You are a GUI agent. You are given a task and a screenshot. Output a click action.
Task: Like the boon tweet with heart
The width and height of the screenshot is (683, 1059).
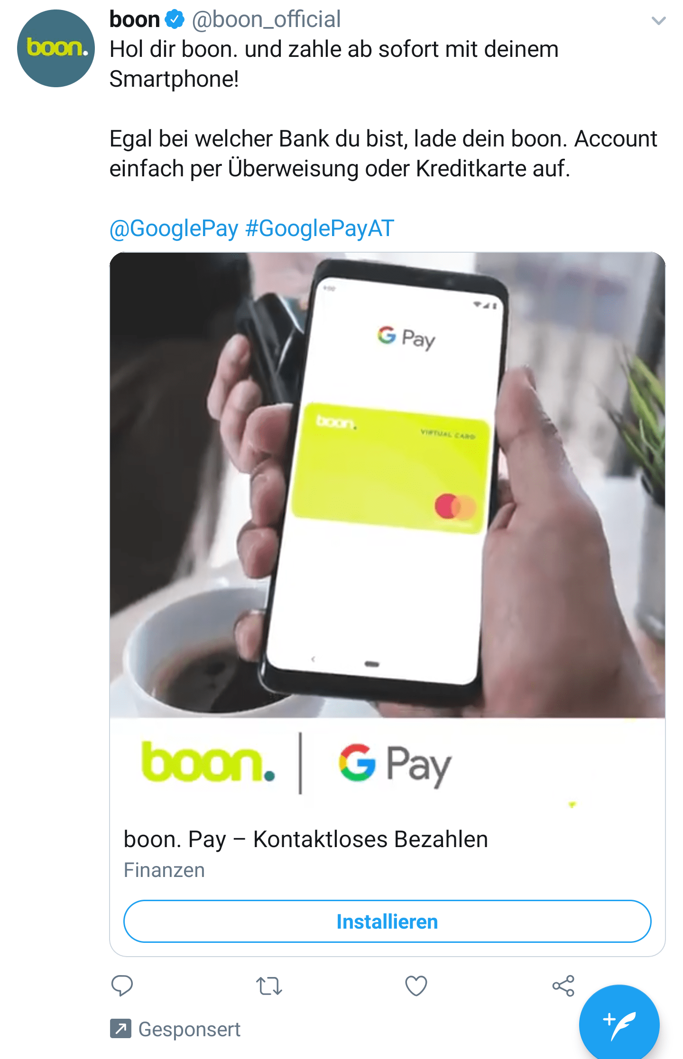(x=416, y=986)
